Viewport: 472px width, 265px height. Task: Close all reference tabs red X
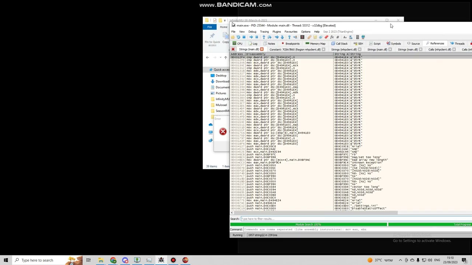coord(233,49)
